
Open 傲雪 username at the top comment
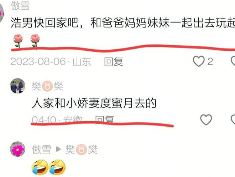tap(20, 6)
